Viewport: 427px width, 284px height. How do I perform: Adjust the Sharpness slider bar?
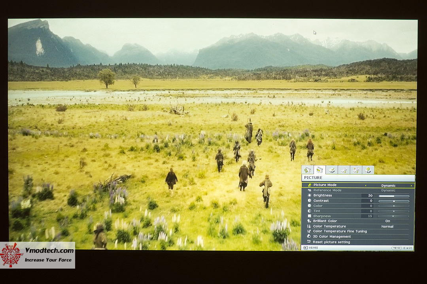click(x=394, y=216)
